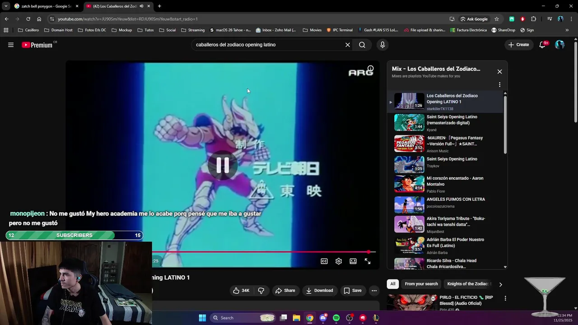Open League of Legends from taskbar
This screenshot has height=325, width=578.
tap(376, 318)
